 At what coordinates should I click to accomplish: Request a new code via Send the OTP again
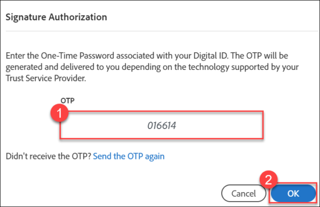pos(129,156)
